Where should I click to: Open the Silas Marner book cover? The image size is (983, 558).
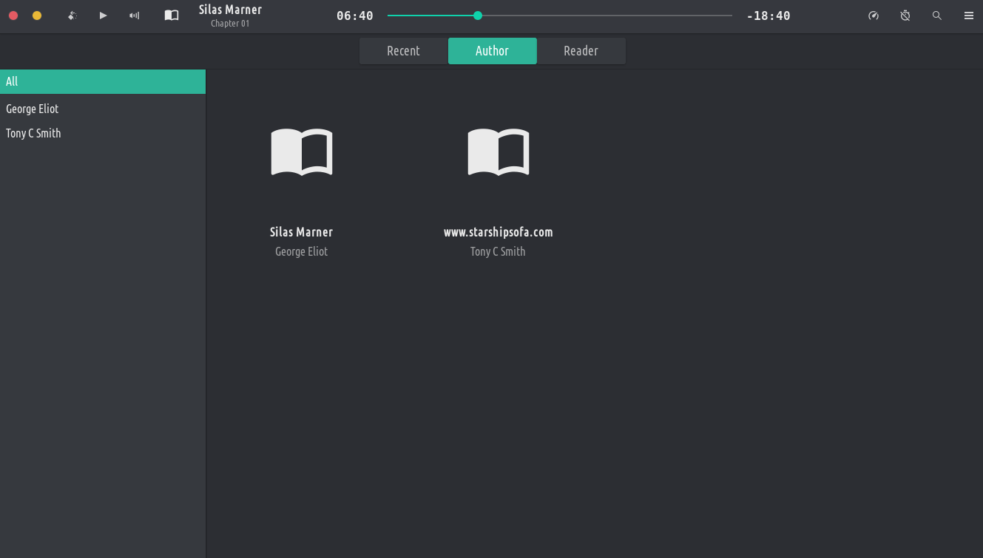tap(302, 152)
